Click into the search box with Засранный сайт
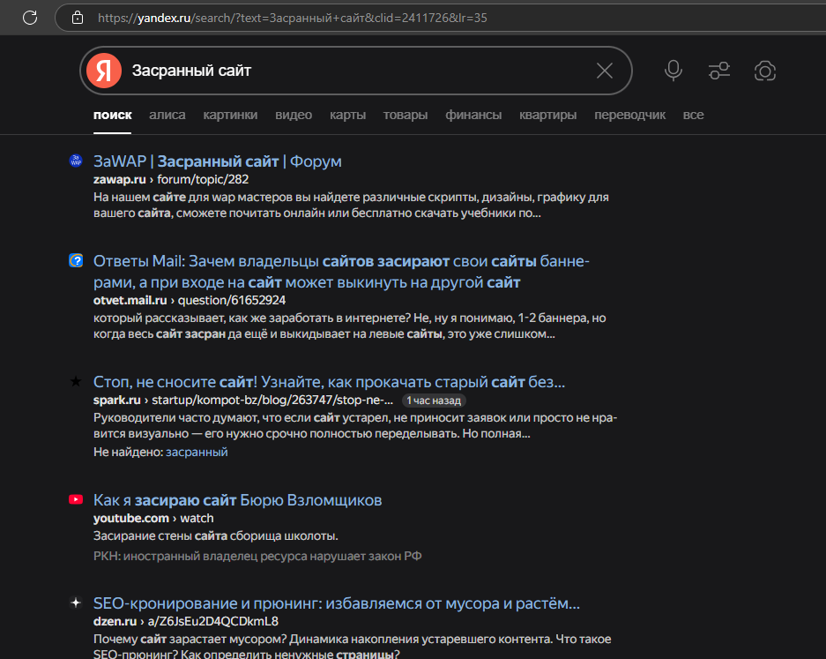826x659 pixels. [358, 71]
